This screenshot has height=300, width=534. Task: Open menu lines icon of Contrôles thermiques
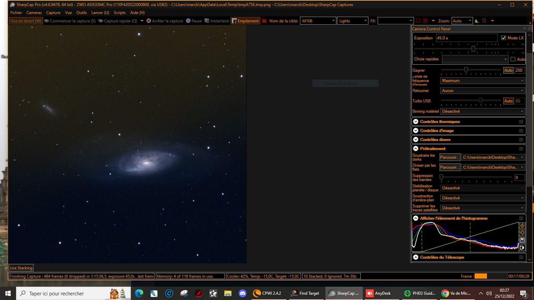(x=521, y=122)
